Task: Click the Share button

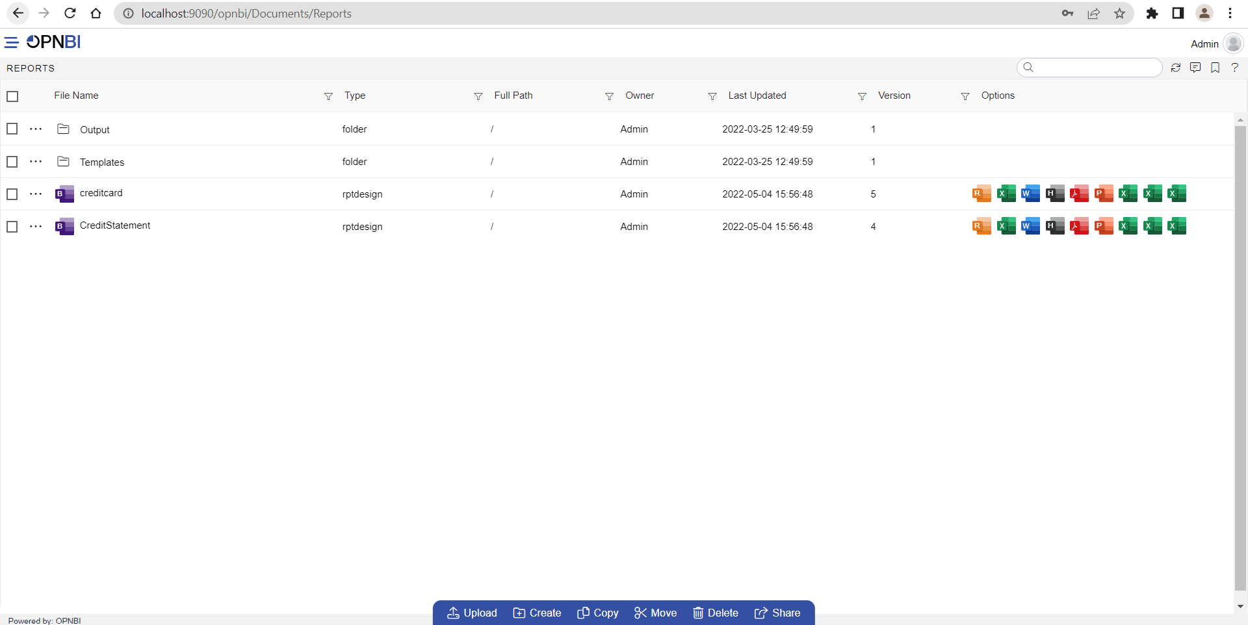Action: [x=777, y=613]
